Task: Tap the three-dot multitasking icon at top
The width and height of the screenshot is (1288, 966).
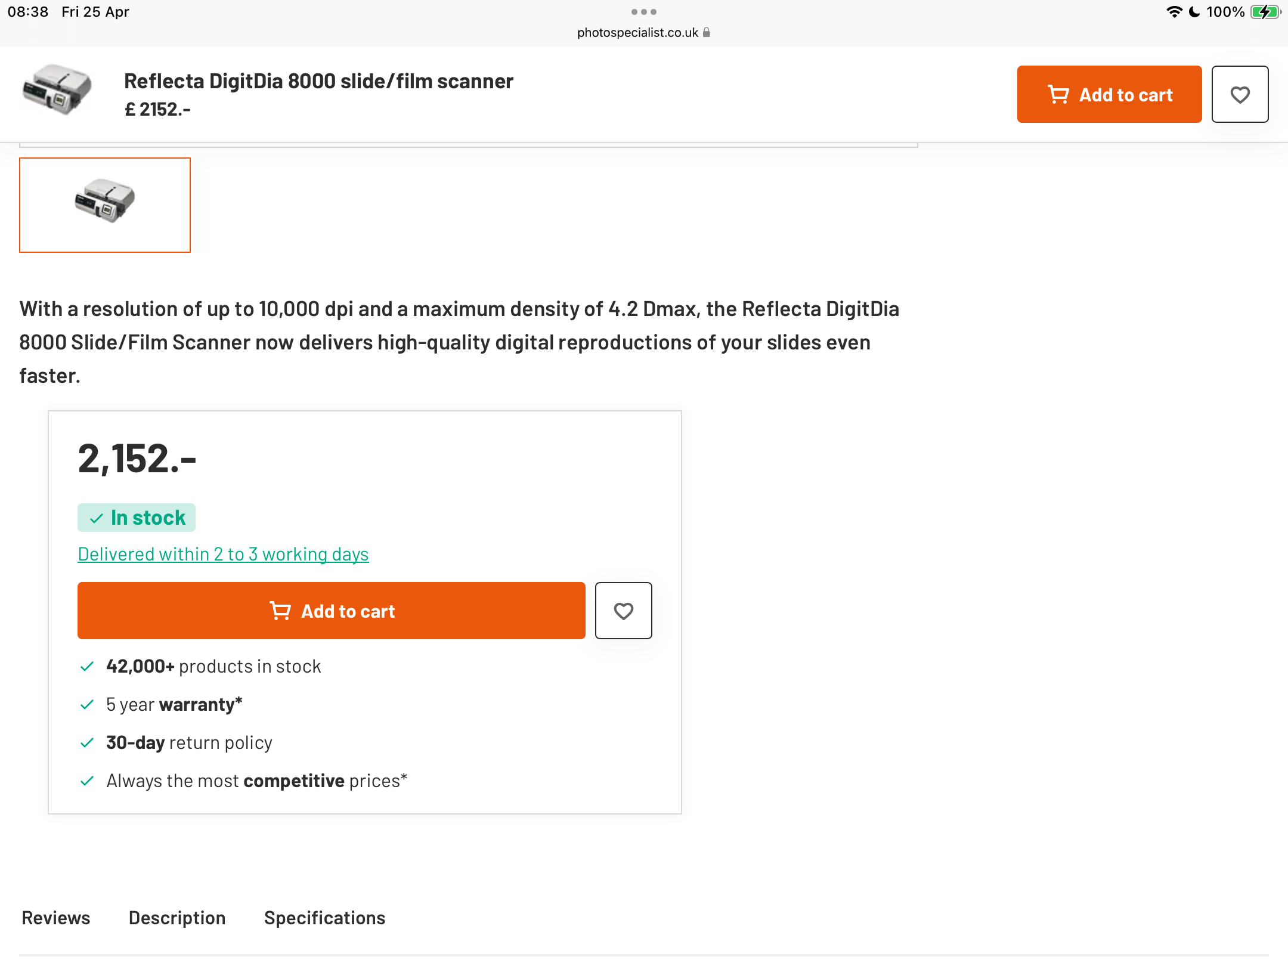Action: click(x=644, y=12)
